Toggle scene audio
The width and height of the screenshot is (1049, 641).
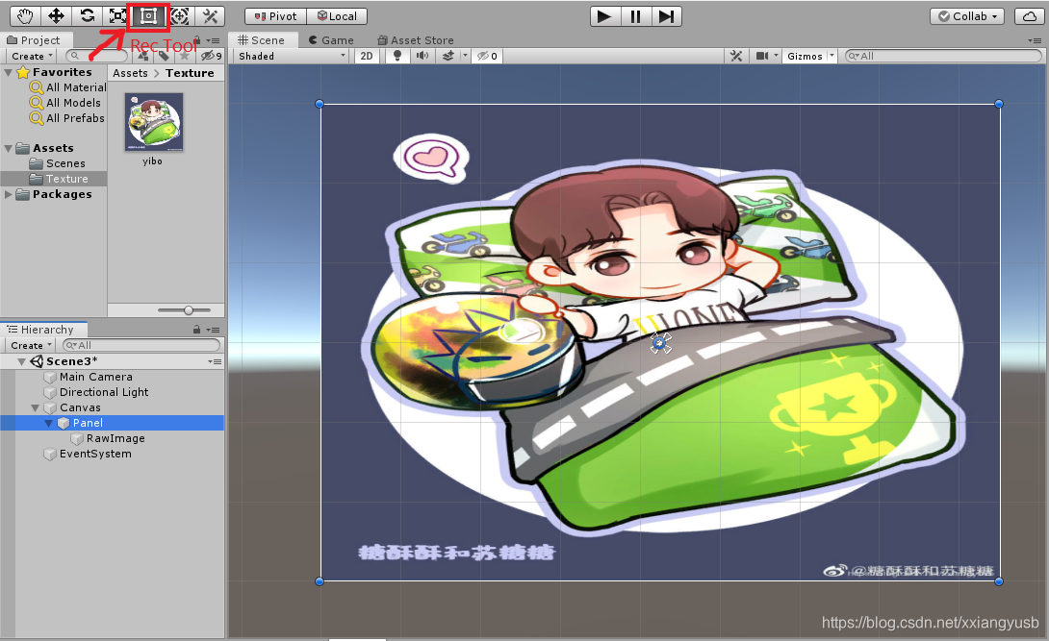(422, 56)
